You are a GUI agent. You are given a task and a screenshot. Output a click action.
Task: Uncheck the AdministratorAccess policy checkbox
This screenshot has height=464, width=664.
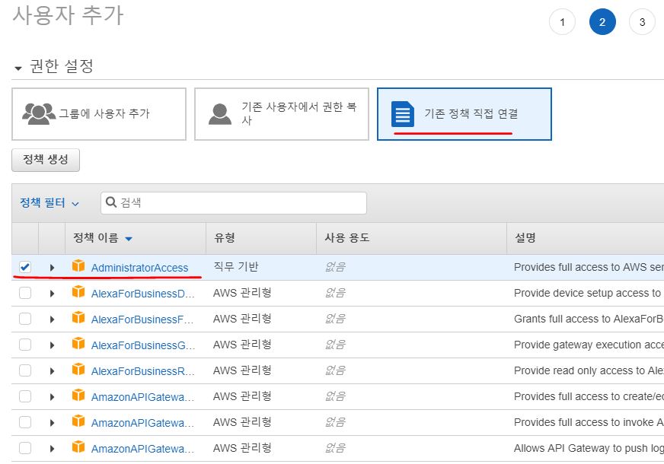25,267
